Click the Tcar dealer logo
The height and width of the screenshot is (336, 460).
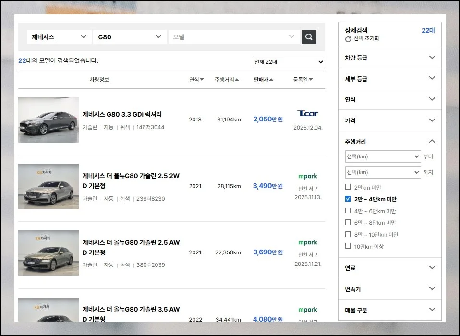(308, 114)
